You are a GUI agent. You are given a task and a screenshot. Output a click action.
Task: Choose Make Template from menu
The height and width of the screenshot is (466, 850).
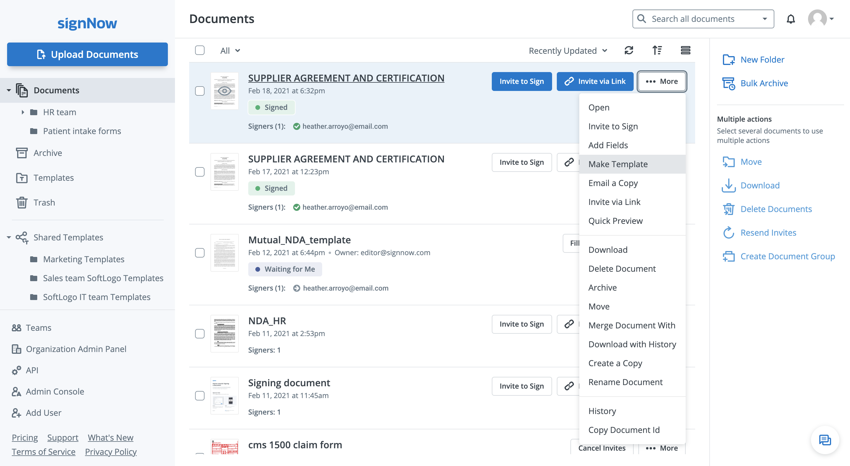(618, 164)
